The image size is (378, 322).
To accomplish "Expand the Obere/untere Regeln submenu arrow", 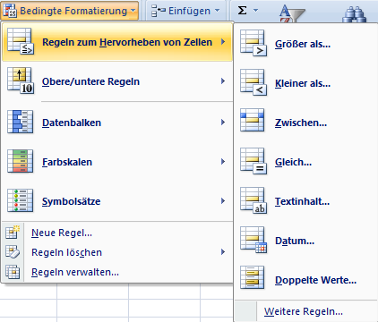I will 223,81.
